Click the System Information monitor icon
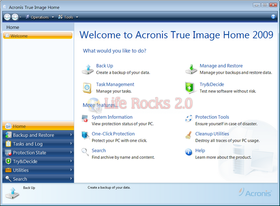Viewport: 280px width, 206px height. (x=85, y=119)
